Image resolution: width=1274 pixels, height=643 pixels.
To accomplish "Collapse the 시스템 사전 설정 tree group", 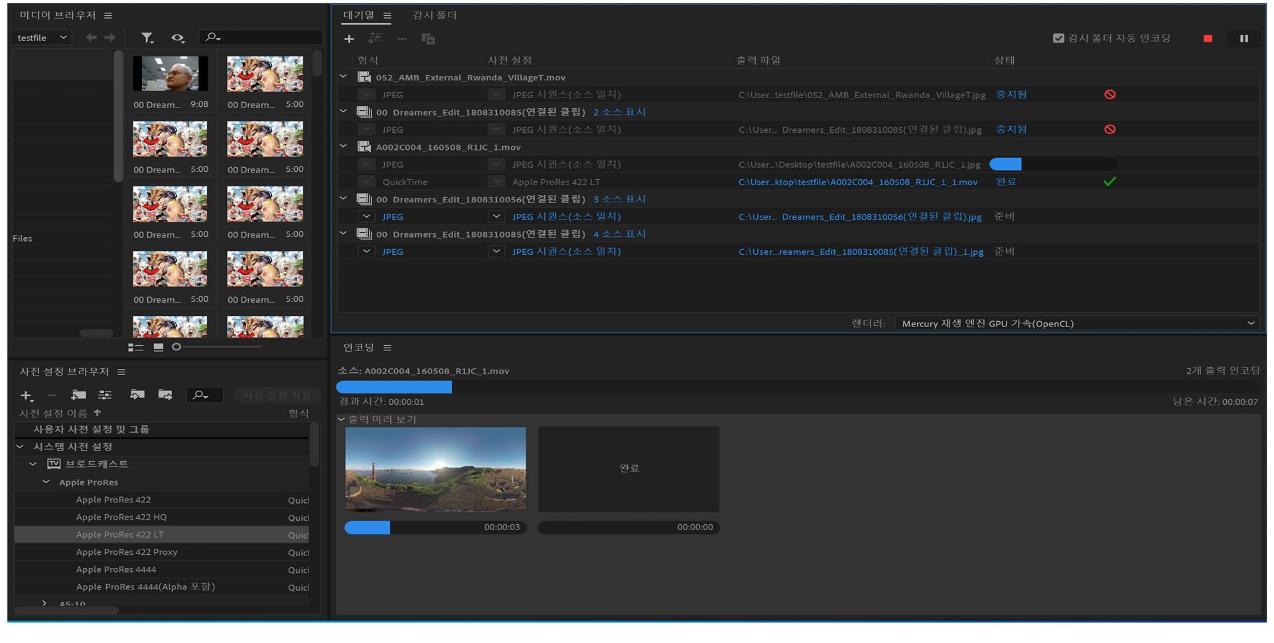I will (21, 447).
